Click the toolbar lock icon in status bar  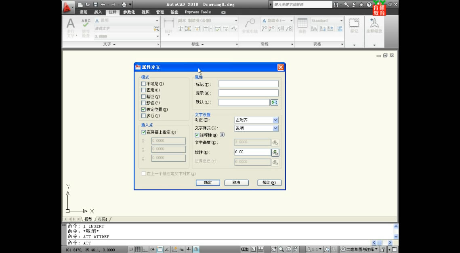(382, 249)
